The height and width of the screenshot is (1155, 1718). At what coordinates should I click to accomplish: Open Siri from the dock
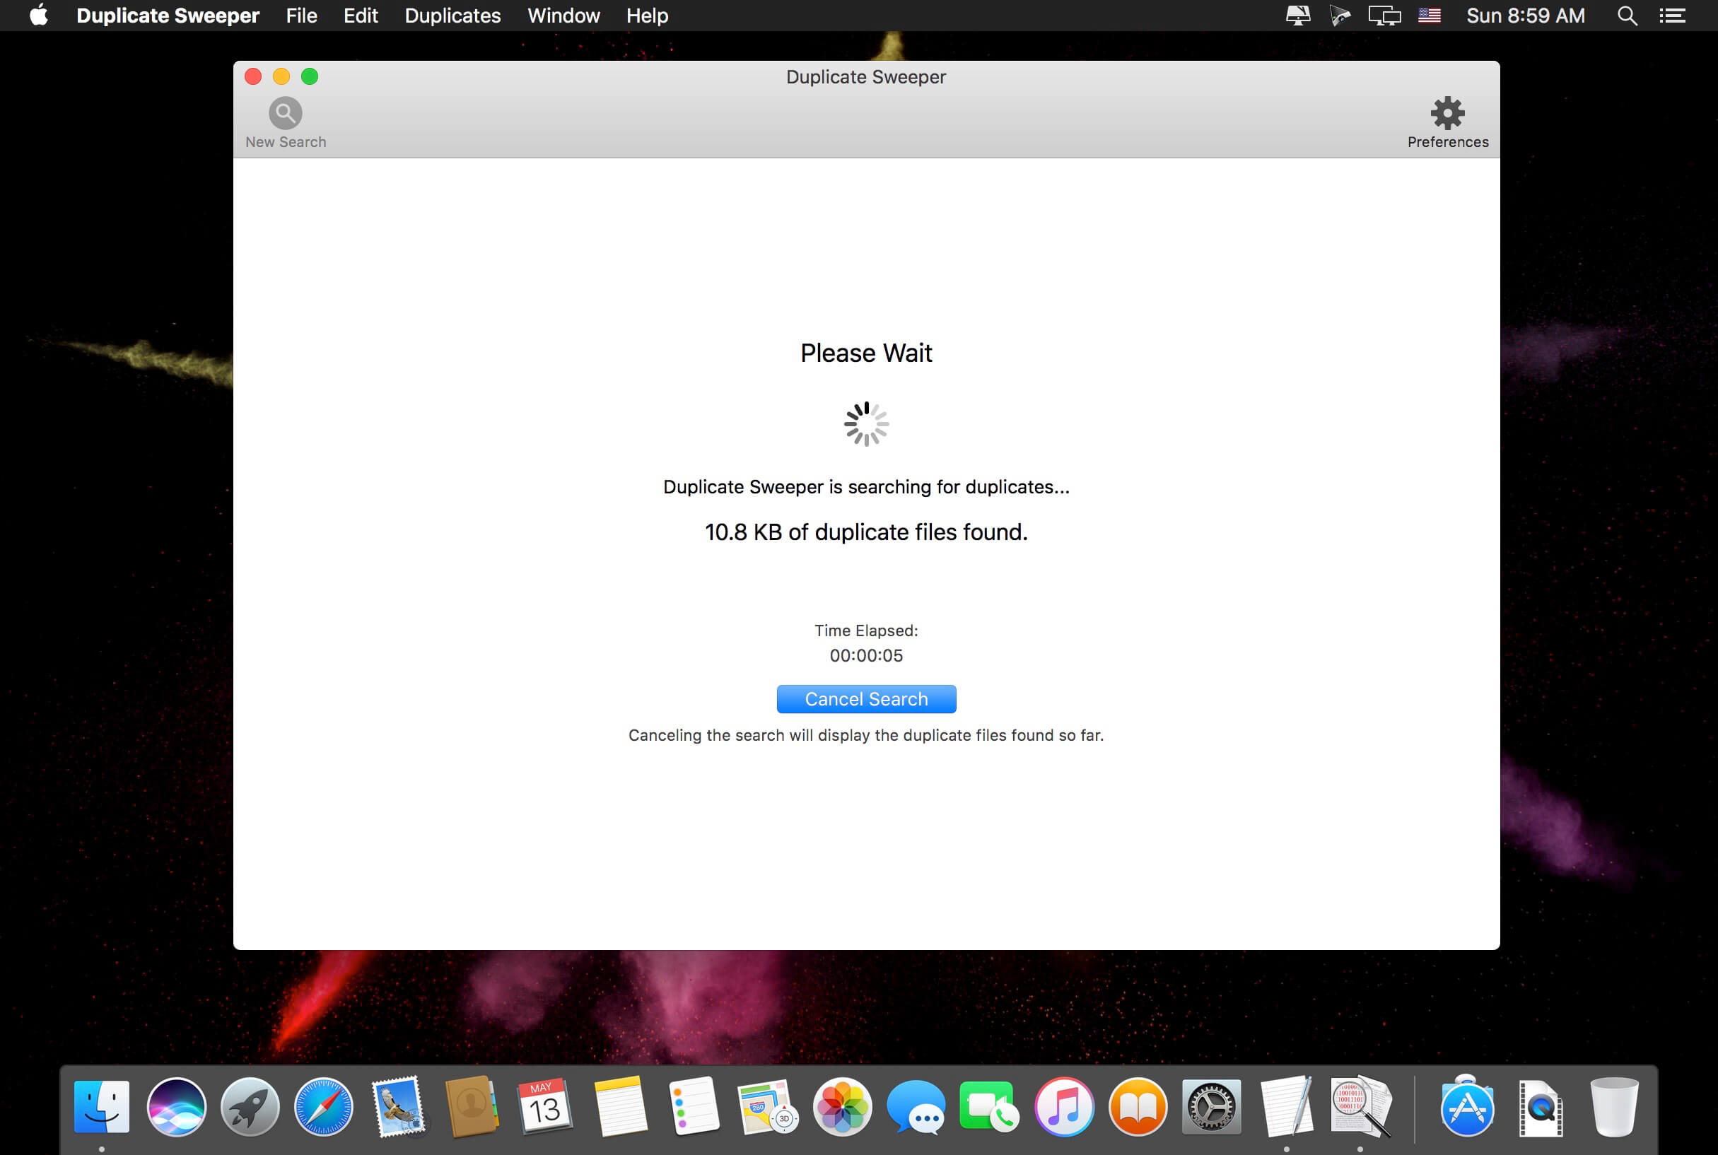(x=176, y=1106)
